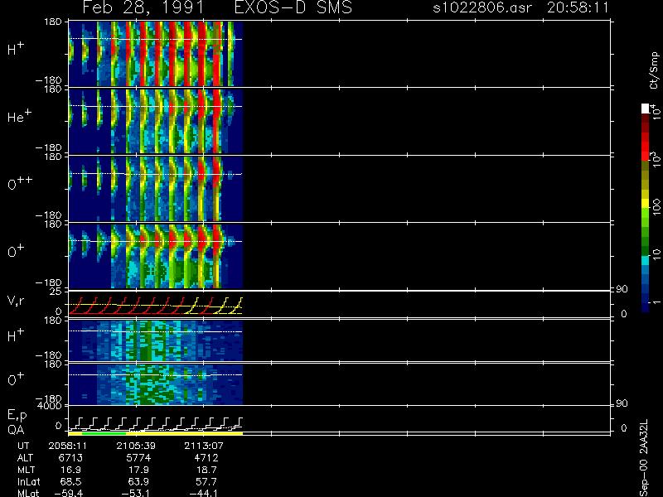The image size is (663, 497).
Task: Pick the white top segment of color bar
Action: point(646,109)
